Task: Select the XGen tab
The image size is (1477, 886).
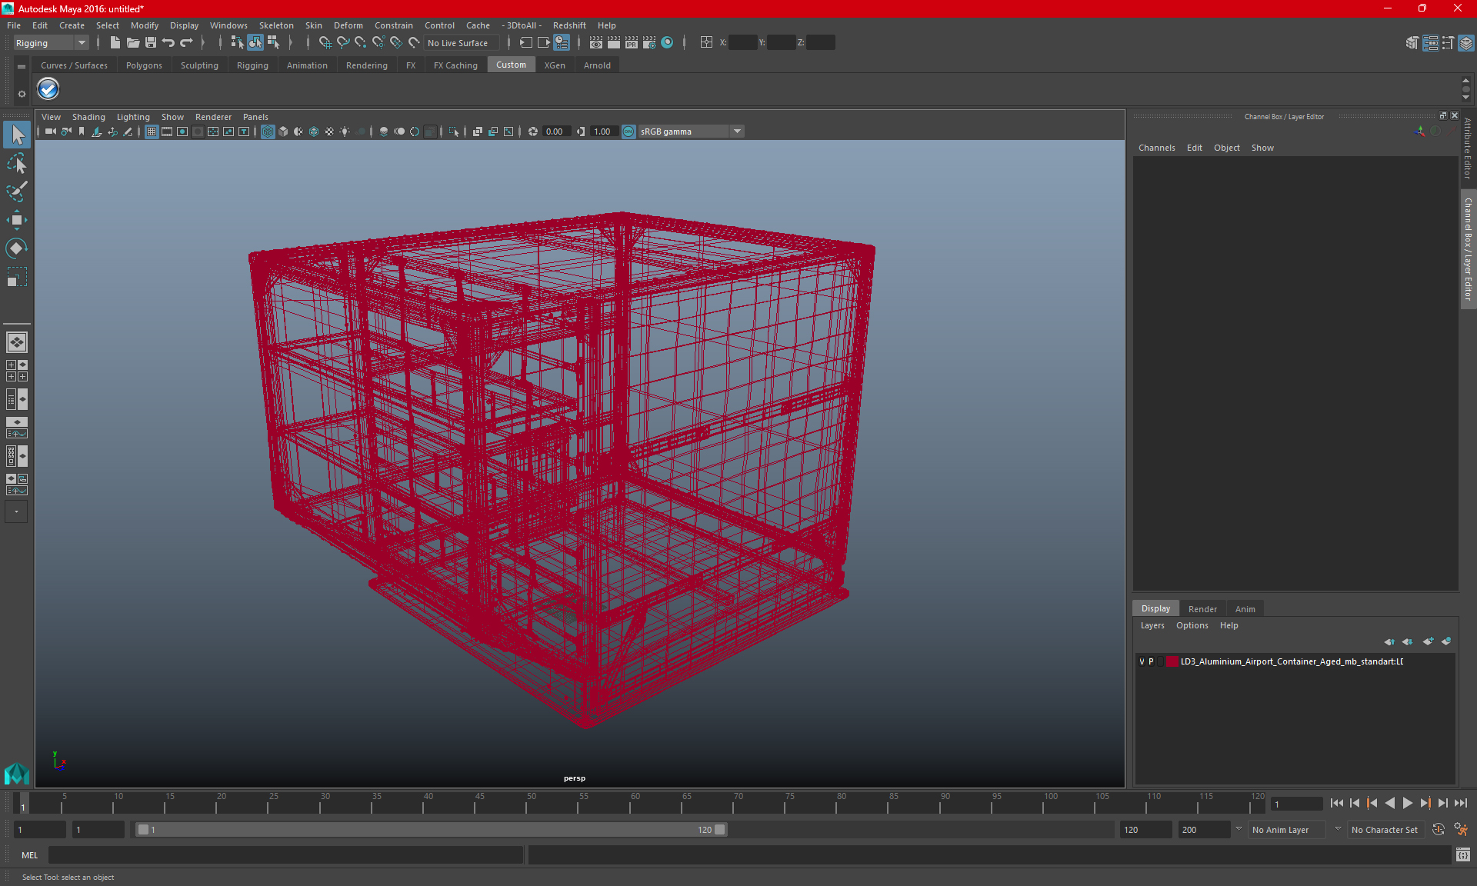Action: coord(554,65)
